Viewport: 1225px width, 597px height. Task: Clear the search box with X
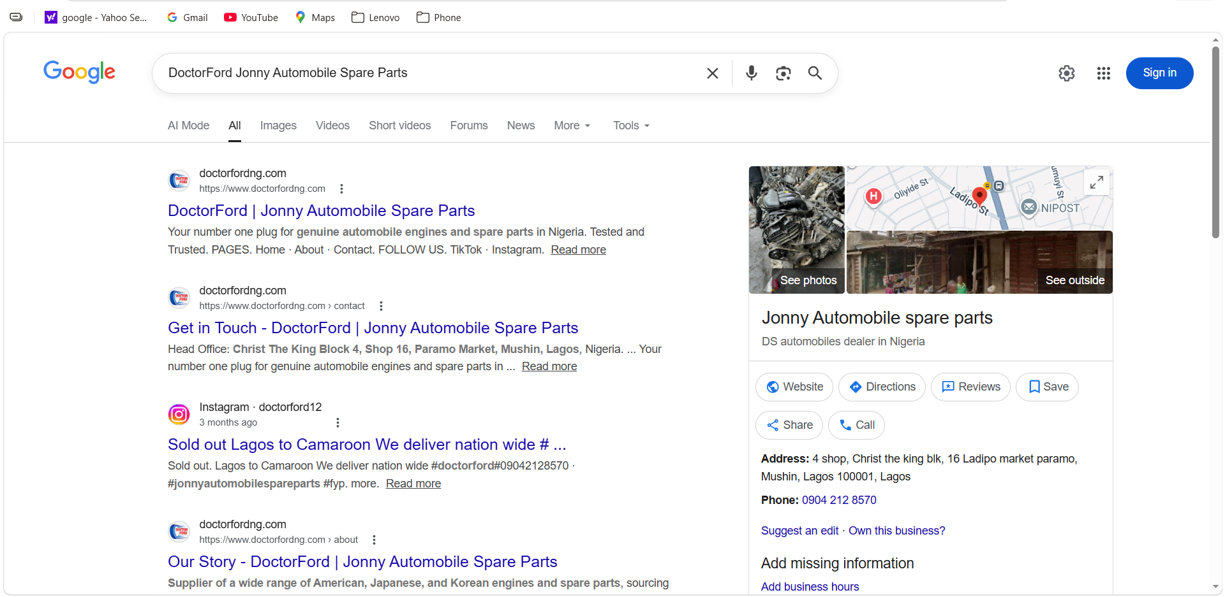[713, 73]
